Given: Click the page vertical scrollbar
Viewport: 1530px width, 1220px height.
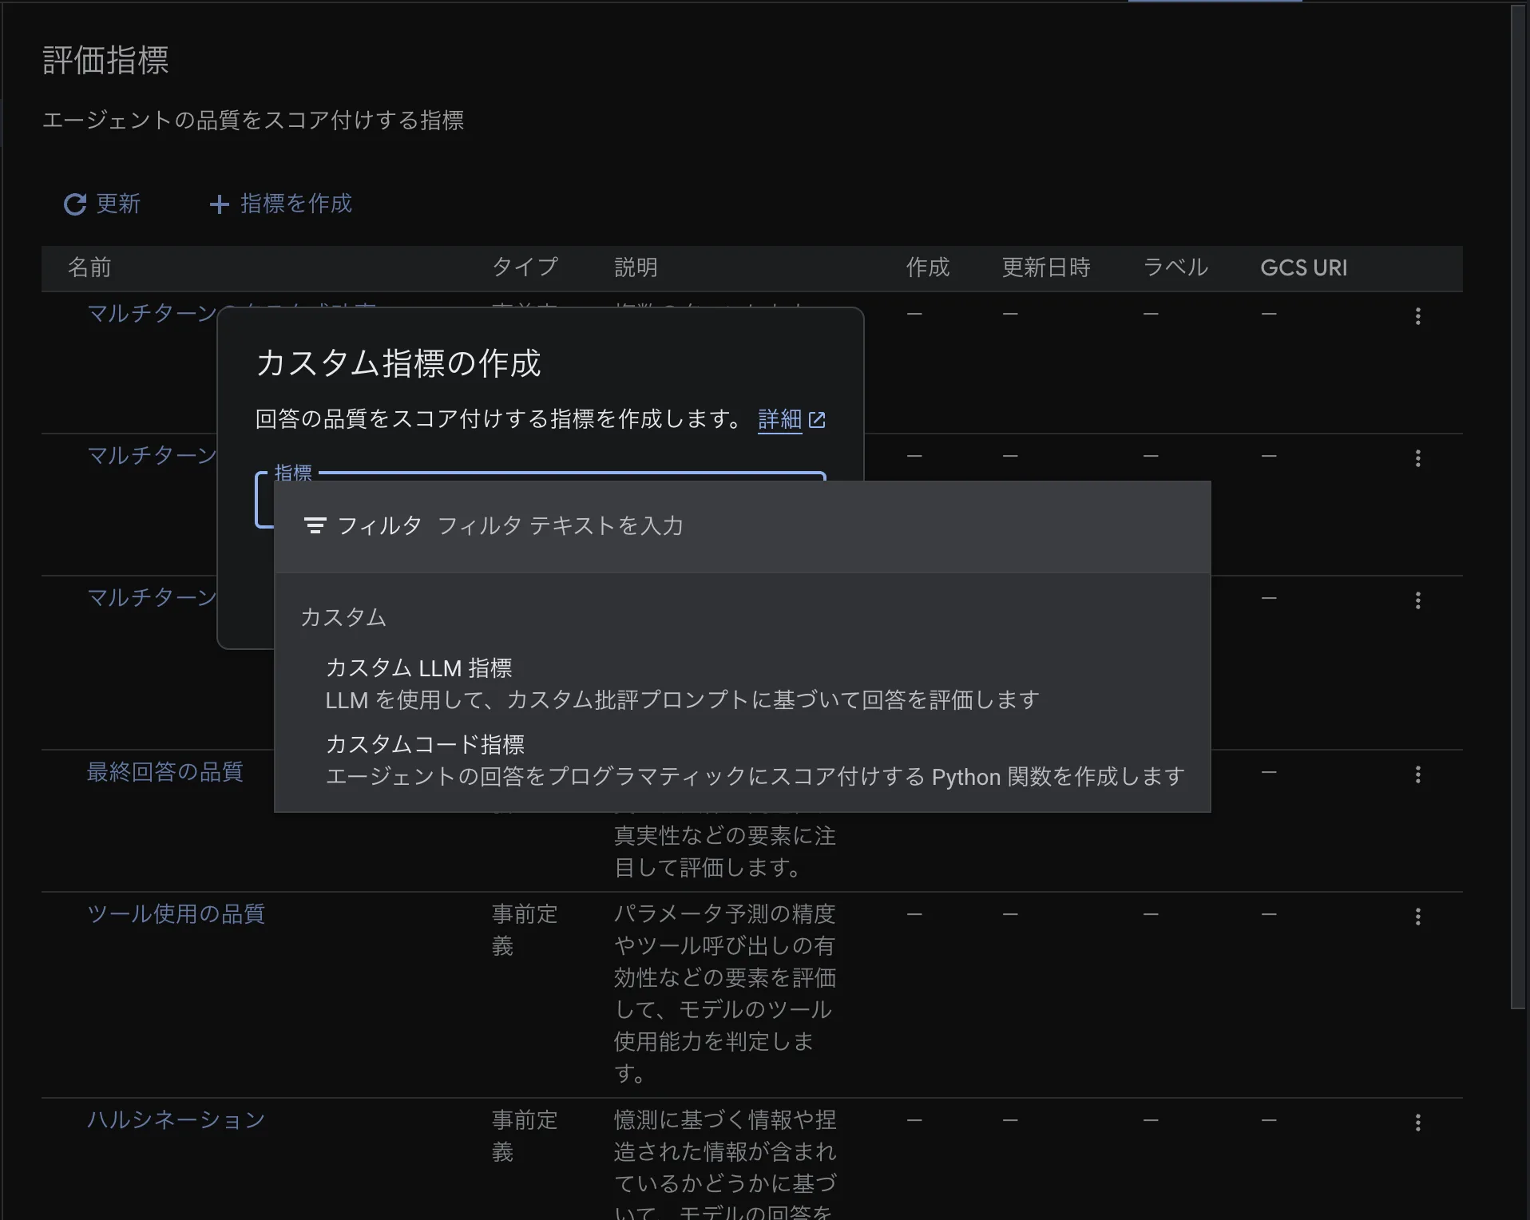Looking at the screenshot, I should [1518, 508].
